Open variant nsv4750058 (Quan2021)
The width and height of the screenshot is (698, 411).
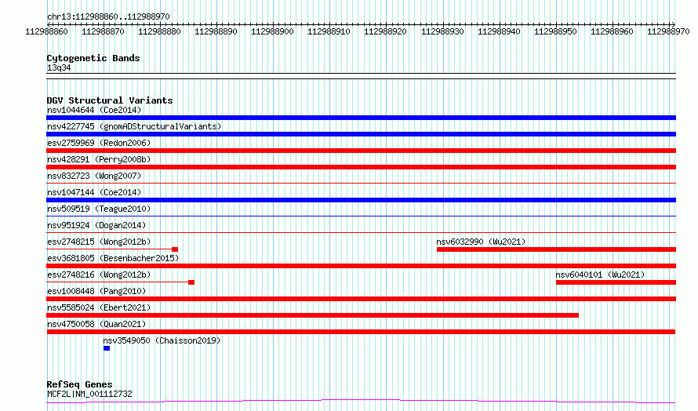coord(96,324)
